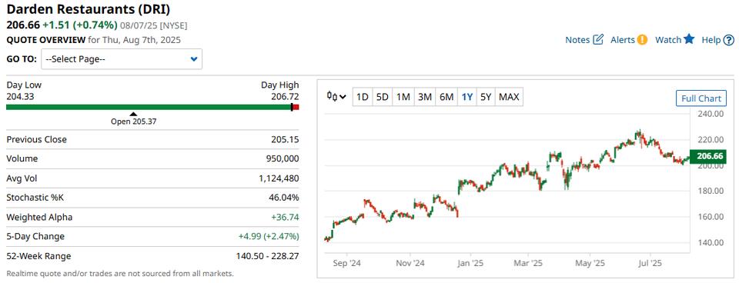Click the Help link

pyautogui.click(x=711, y=40)
